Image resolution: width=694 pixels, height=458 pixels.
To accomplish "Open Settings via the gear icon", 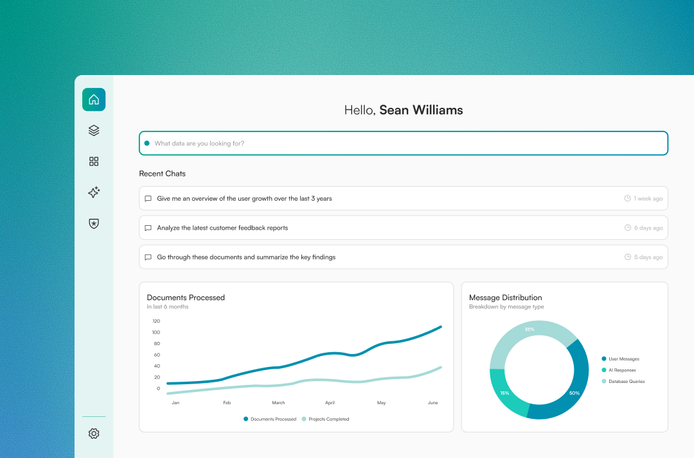I will tap(94, 434).
